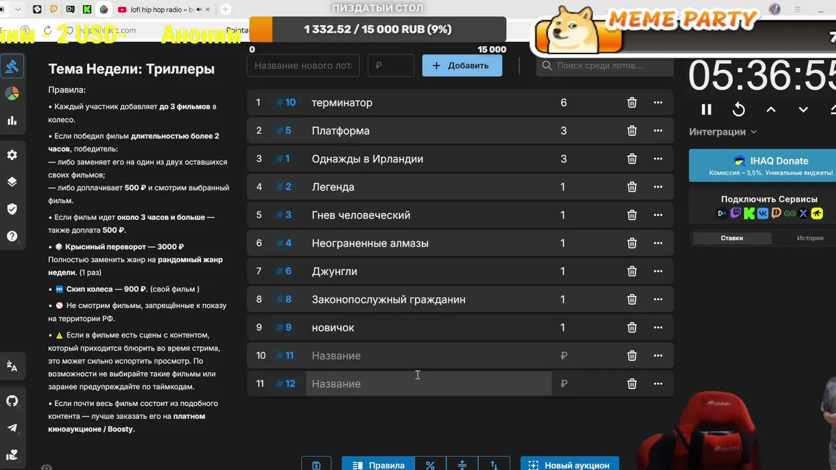The image size is (836, 470).
Task: Open the Telegram link in the sidebar
Action: (x=12, y=428)
